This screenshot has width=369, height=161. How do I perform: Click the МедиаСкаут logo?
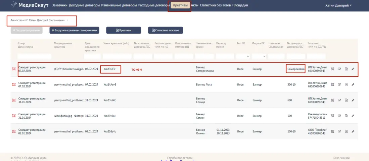[x=30, y=5]
